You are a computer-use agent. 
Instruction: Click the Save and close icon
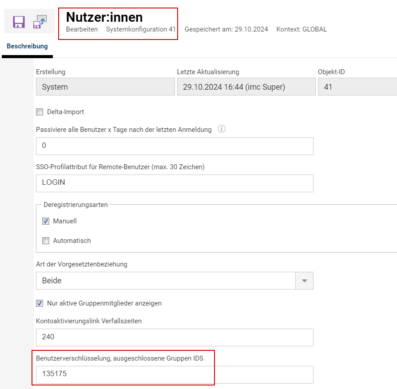(x=40, y=22)
